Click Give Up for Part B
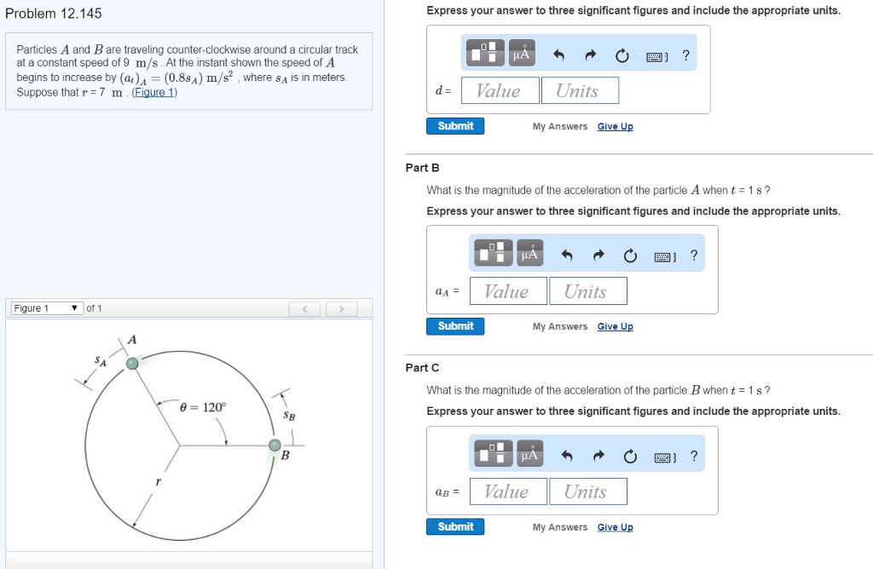 coord(615,326)
